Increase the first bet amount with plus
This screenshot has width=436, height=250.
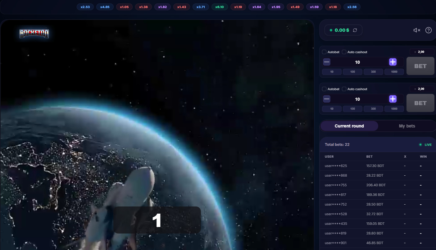(x=393, y=62)
